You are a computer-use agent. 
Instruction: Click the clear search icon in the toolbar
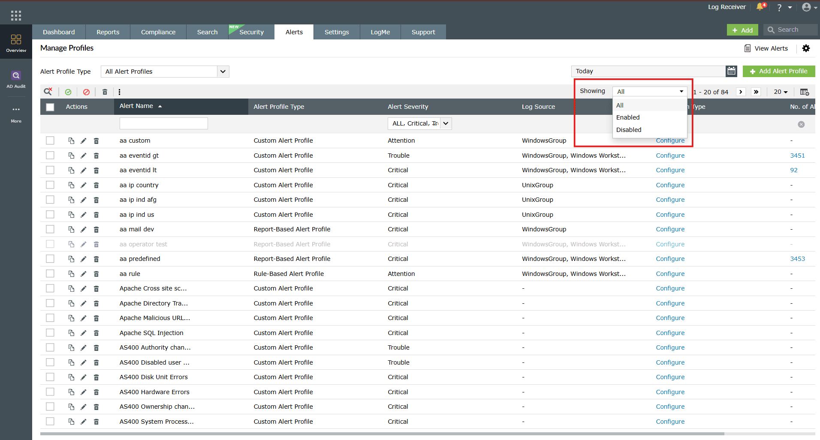pyautogui.click(x=48, y=91)
